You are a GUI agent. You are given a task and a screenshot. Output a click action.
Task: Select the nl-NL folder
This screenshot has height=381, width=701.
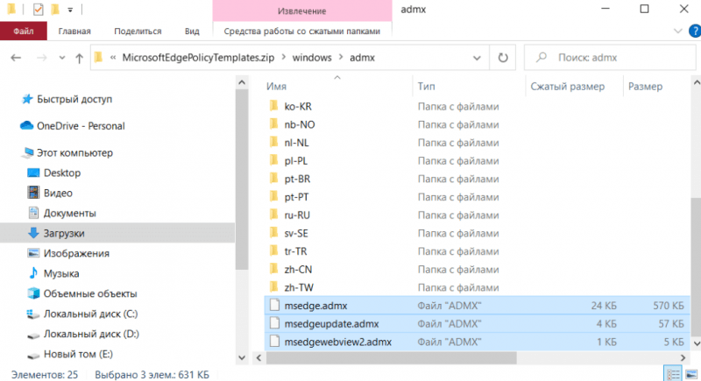tap(296, 143)
